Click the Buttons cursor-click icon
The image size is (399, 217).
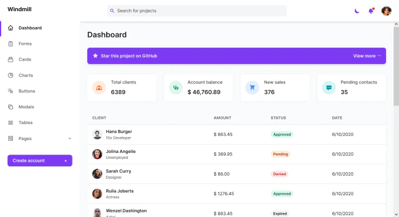(11, 91)
